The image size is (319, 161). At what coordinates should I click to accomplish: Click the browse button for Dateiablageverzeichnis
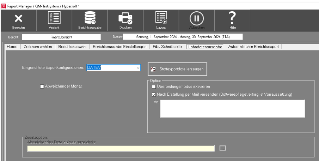[x=222, y=148]
